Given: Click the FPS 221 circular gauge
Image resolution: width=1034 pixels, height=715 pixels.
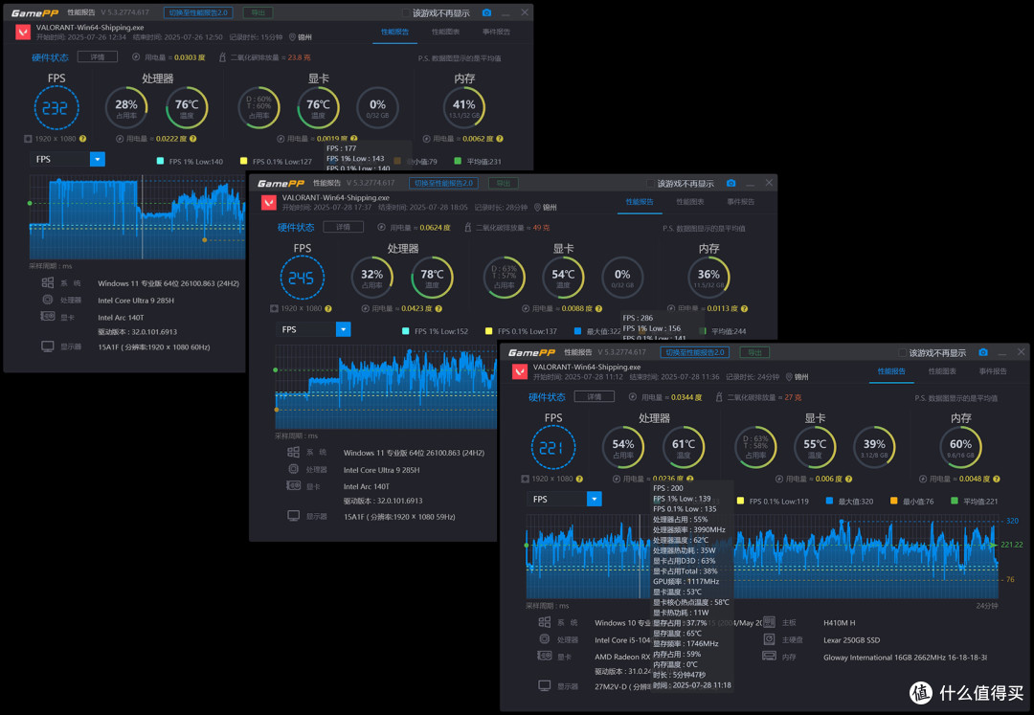Looking at the screenshot, I should click(x=553, y=447).
